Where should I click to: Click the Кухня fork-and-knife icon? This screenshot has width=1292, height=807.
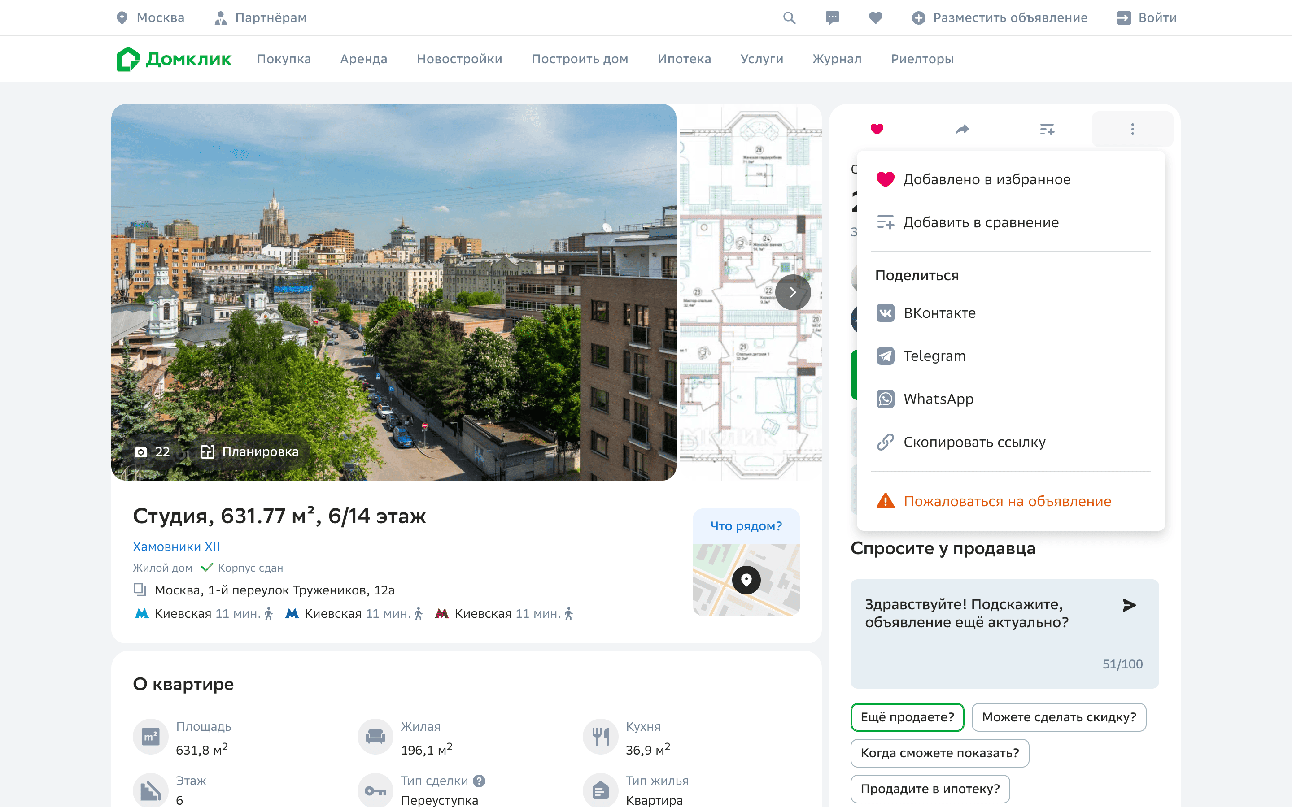click(x=601, y=737)
